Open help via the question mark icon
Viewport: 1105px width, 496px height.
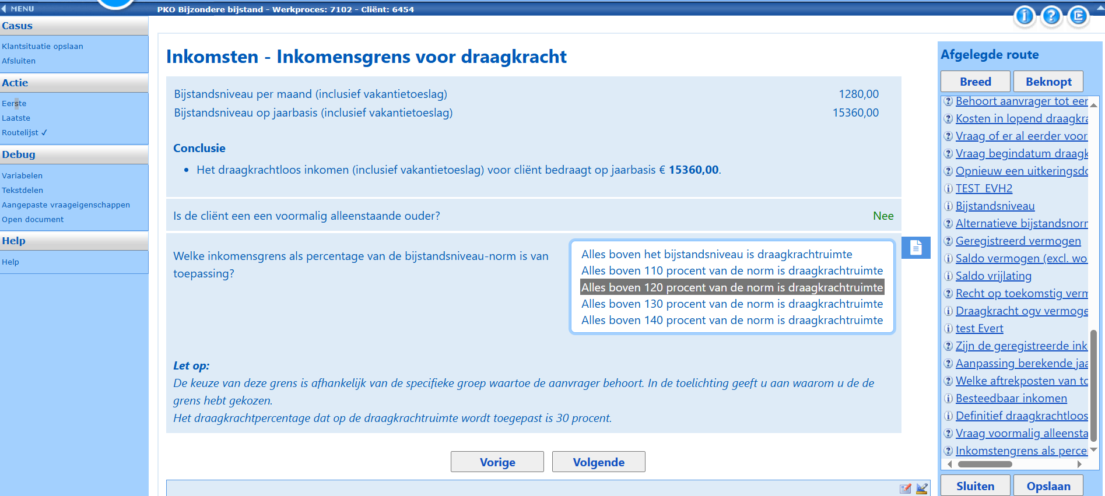click(x=1051, y=16)
